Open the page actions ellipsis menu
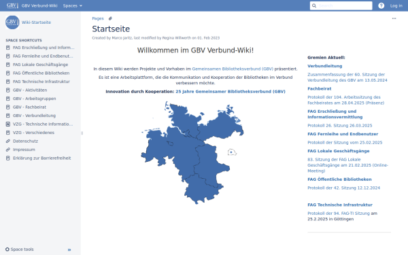This screenshot has width=408, height=255. tap(394, 18)
